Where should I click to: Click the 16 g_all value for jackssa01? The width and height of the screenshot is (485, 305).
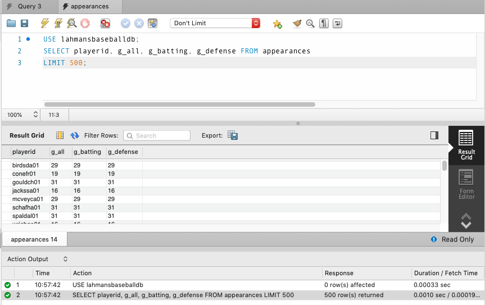(55, 190)
